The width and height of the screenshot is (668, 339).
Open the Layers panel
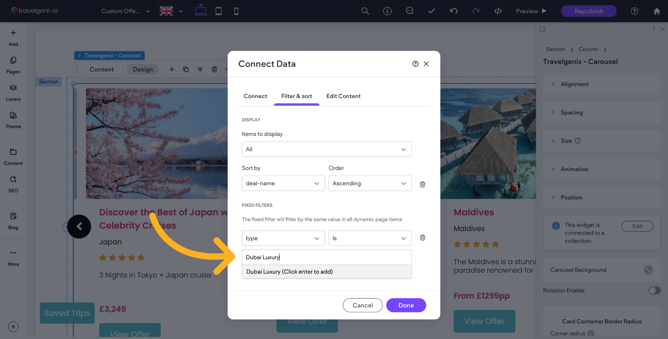[x=13, y=92]
